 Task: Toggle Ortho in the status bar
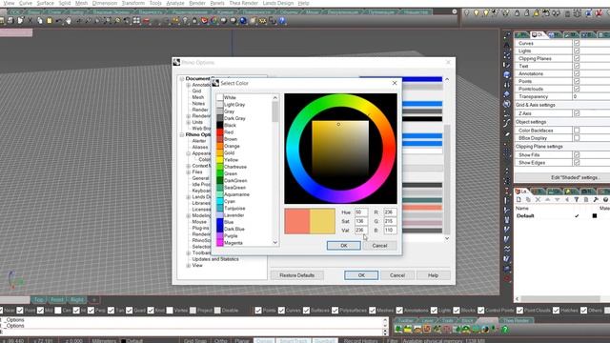pos(220,341)
